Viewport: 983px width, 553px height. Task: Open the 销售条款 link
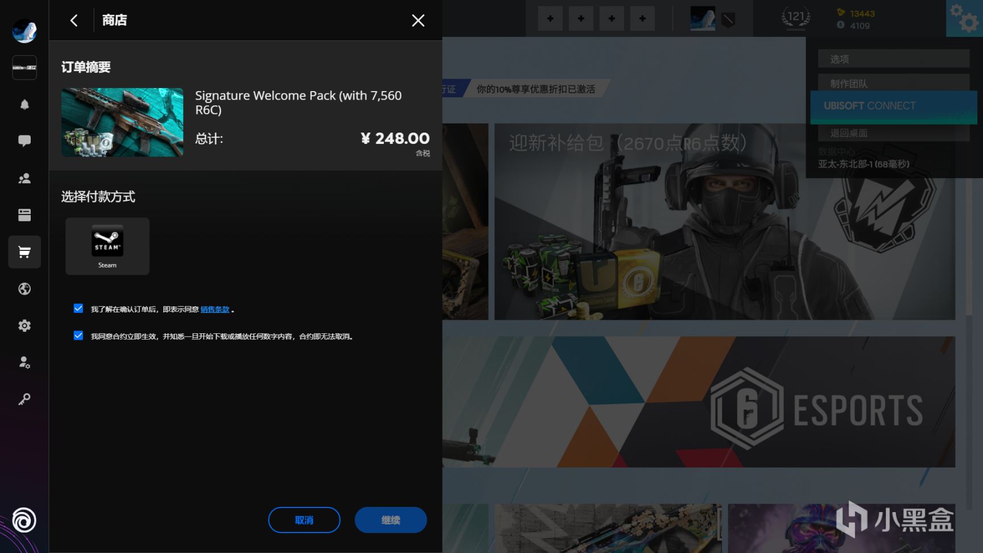[215, 309]
